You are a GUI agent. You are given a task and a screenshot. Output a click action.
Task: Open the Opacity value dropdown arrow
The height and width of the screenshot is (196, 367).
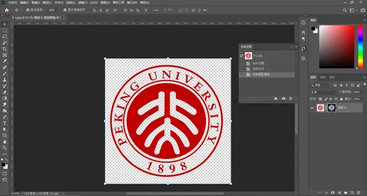(x=363, y=92)
